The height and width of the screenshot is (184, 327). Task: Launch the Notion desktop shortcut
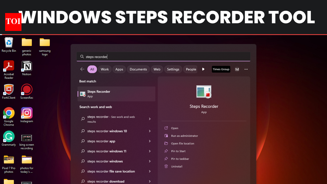click(27, 68)
